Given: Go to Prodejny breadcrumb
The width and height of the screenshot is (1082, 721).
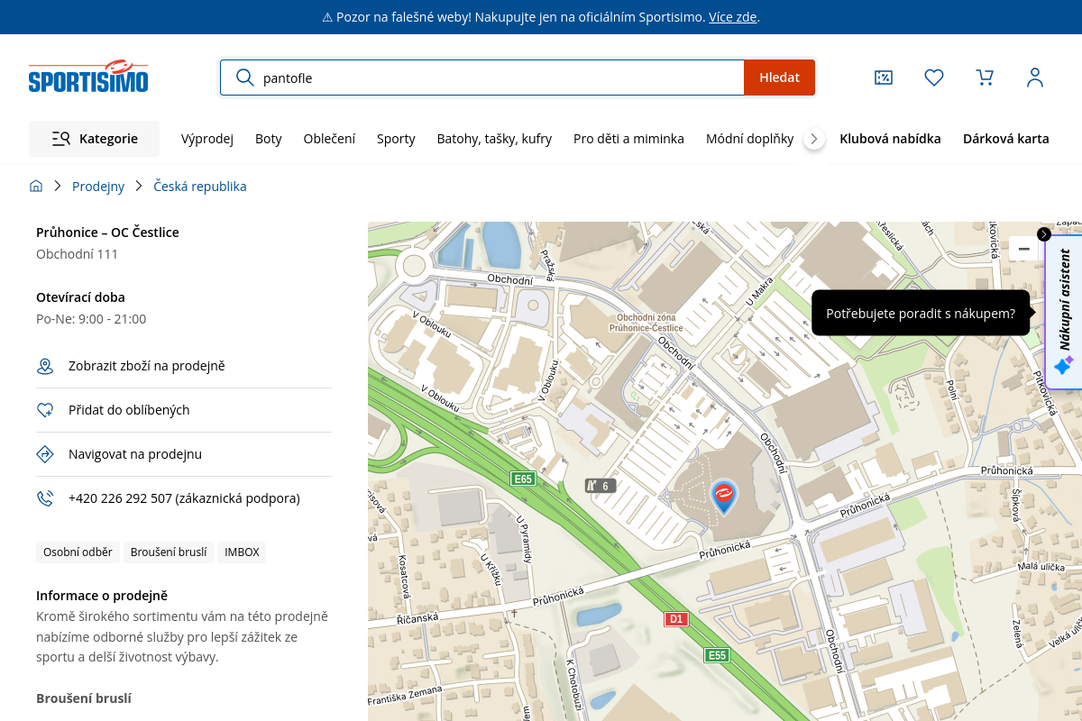Looking at the screenshot, I should pos(98,187).
